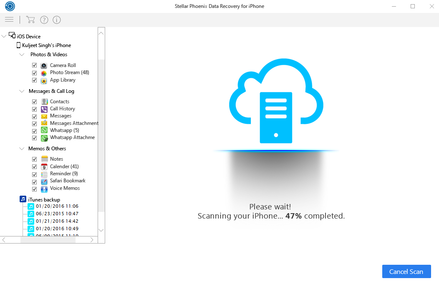Collapse the Messages & Call Log section
Image resolution: width=439 pixels, height=286 pixels.
[22, 91]
